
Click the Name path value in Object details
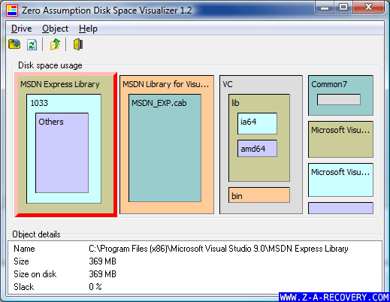pos(219,249)
